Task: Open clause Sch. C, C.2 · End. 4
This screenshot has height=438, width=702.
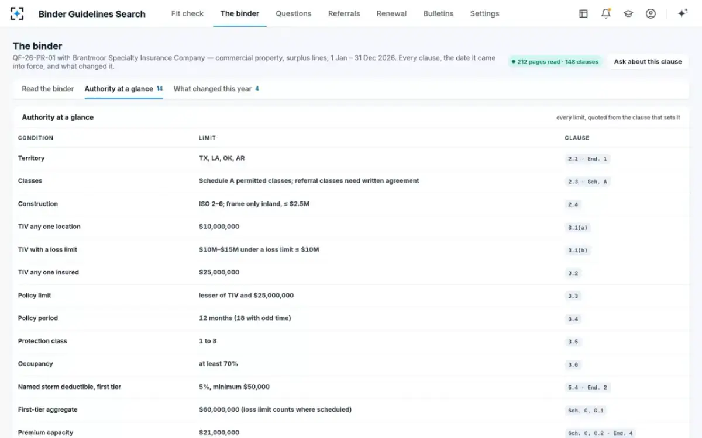Action: [x=600, y=433]
